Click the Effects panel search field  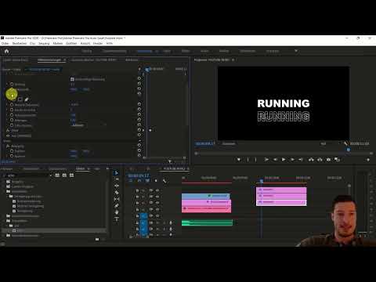(x=26, y=175)
